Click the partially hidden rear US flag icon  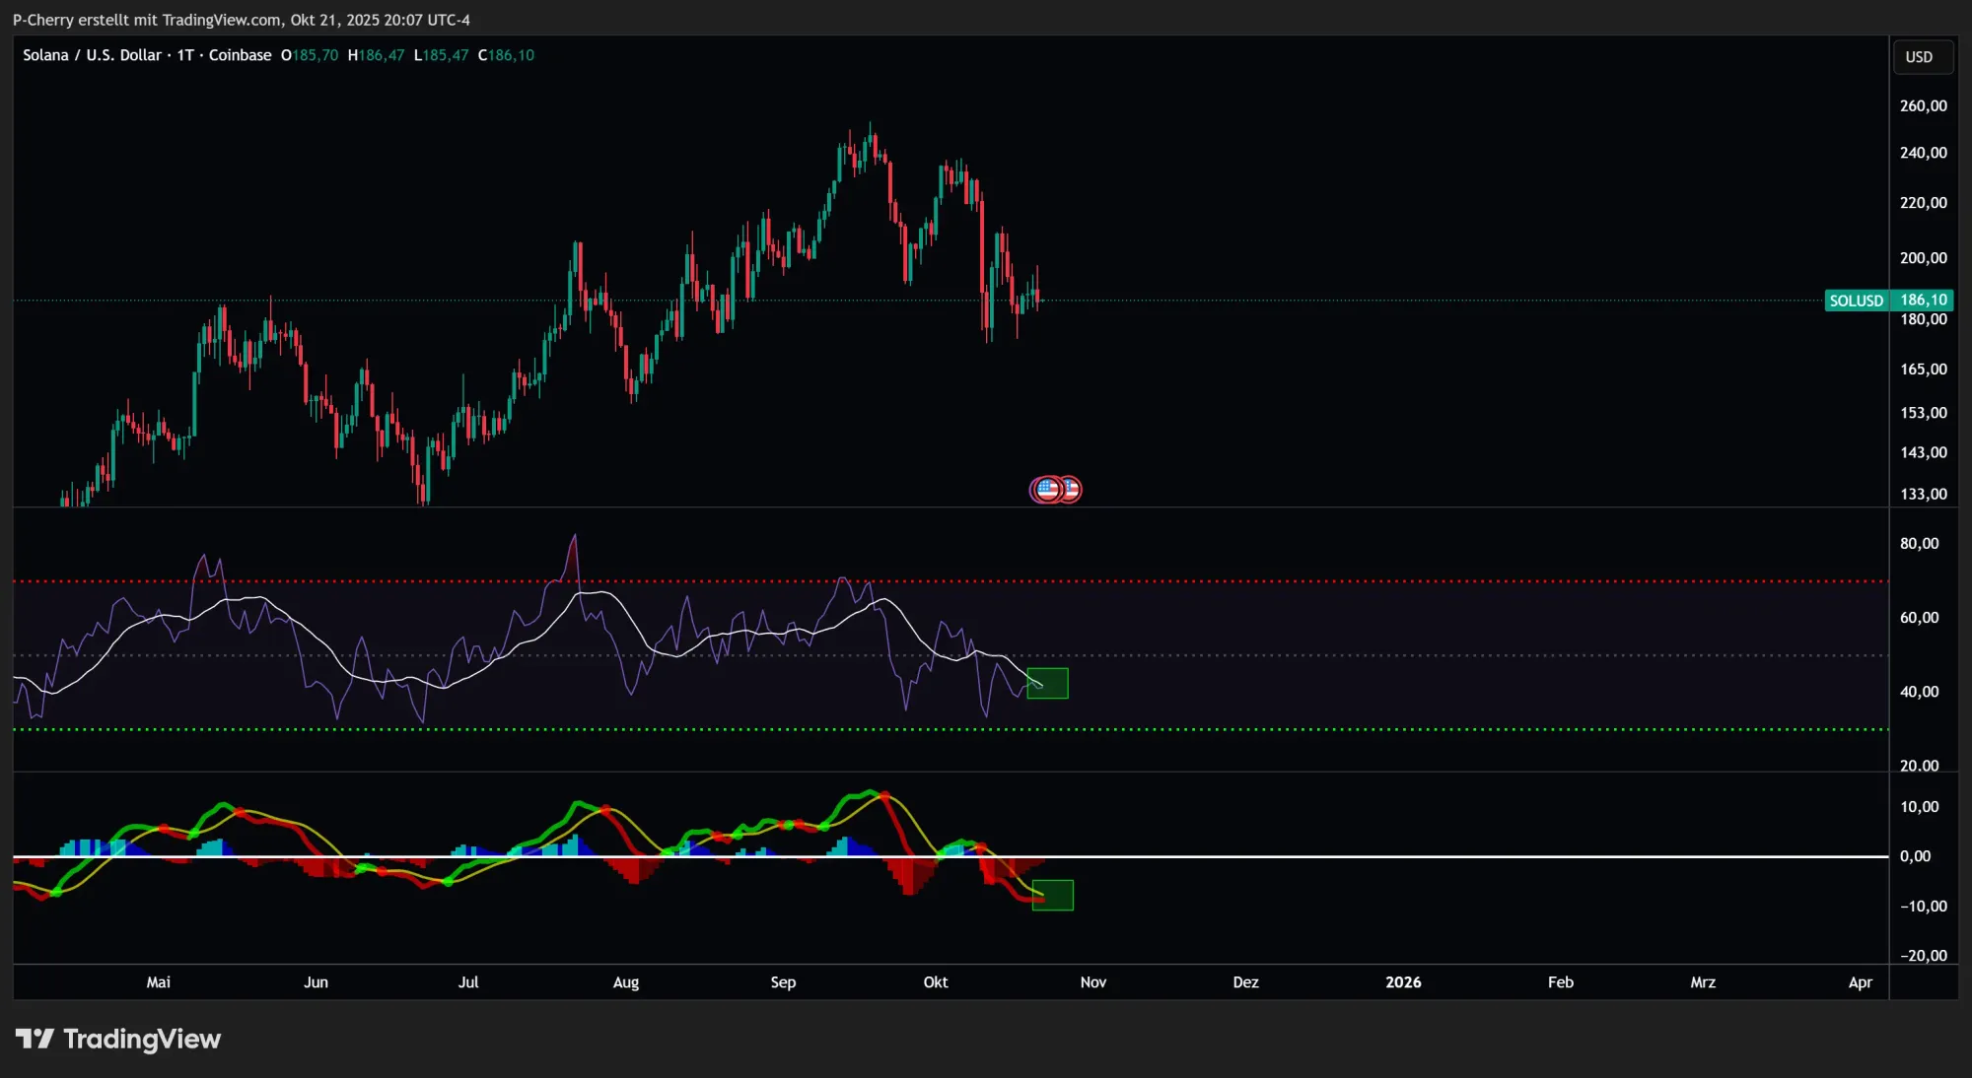(x=1073, y=489)
